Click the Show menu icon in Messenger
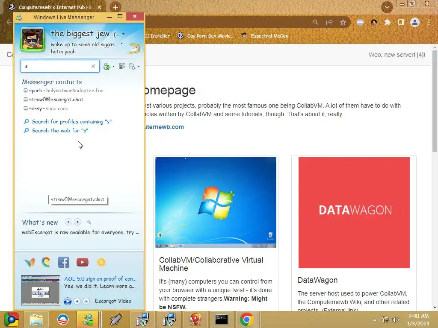This screenshot has width=438, height=328. (132, 66)
